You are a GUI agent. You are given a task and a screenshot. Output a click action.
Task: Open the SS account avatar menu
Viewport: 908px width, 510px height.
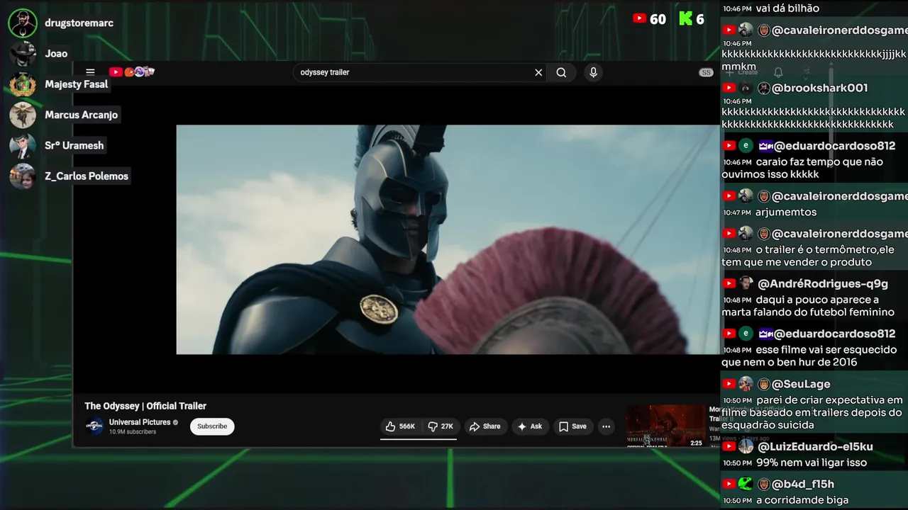click(x=706, y=72)
